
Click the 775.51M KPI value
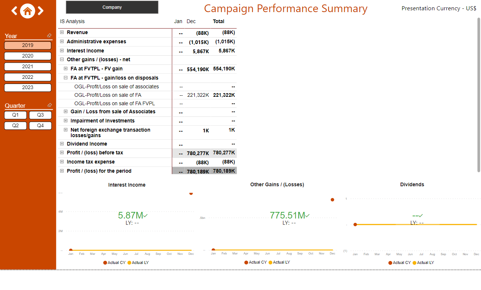(x=287, y=215)
